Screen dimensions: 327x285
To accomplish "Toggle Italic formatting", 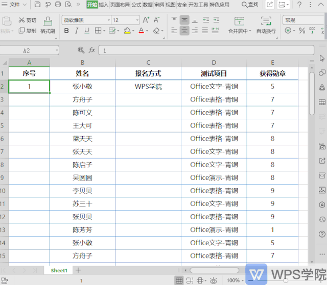I will (77, 31).
